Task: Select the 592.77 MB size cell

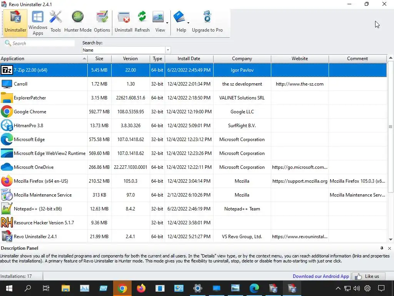Action: [x=99, y=112]
